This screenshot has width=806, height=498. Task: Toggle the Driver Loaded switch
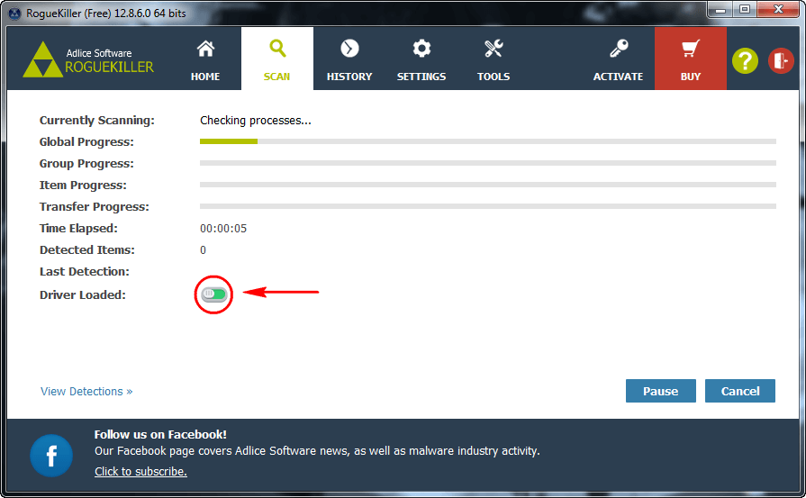(214, 294)
